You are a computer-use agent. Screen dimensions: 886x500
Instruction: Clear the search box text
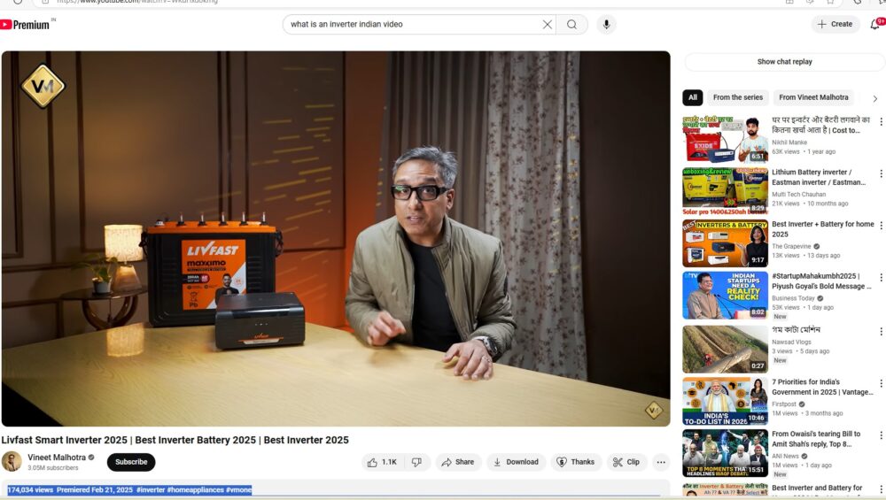[x=548, y=25]
